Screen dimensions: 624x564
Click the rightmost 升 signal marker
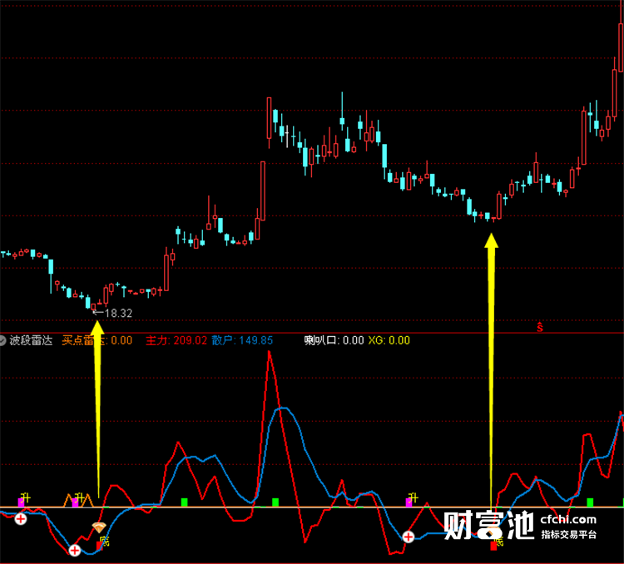[413, 497]
